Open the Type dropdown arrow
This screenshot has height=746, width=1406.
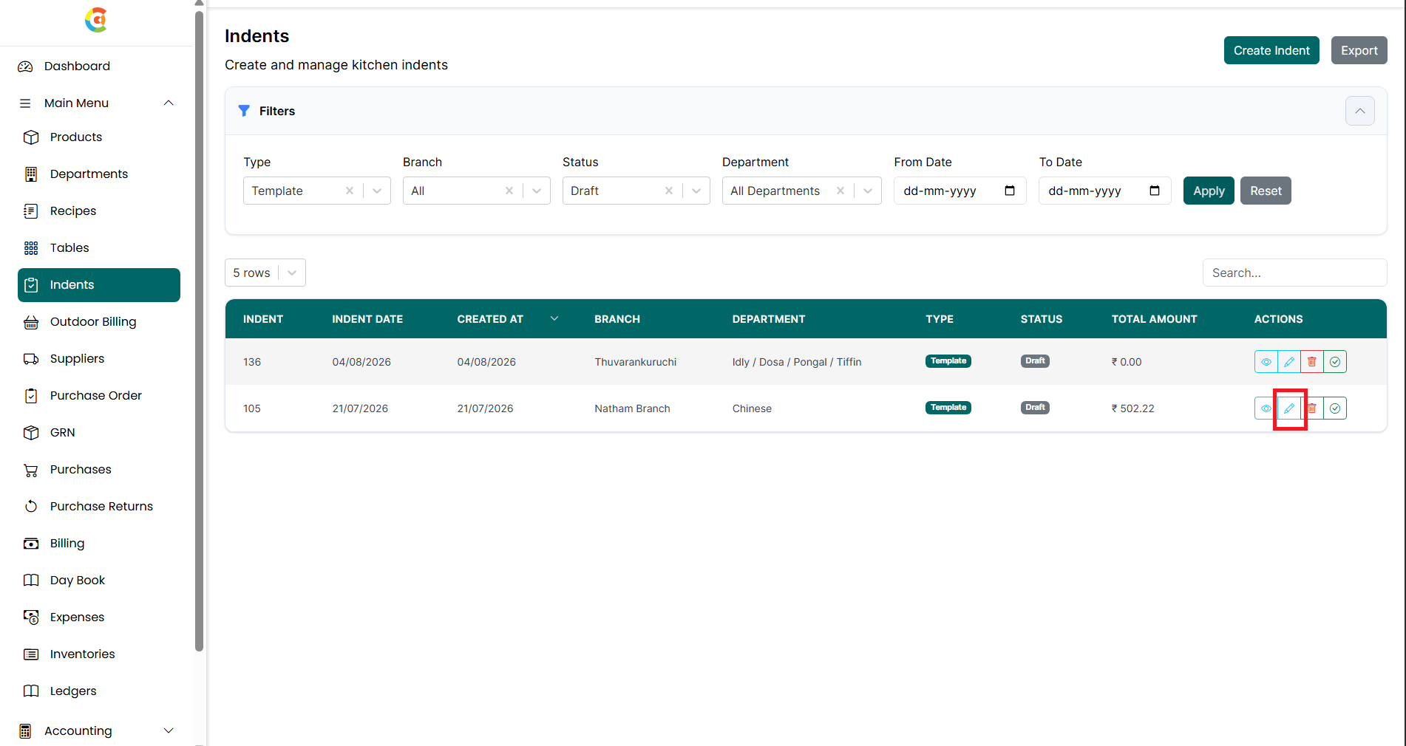pos(377,191)
